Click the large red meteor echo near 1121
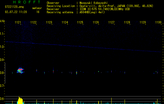The height and width of the screenshot is (104, 164). click(x=20, y=70)
